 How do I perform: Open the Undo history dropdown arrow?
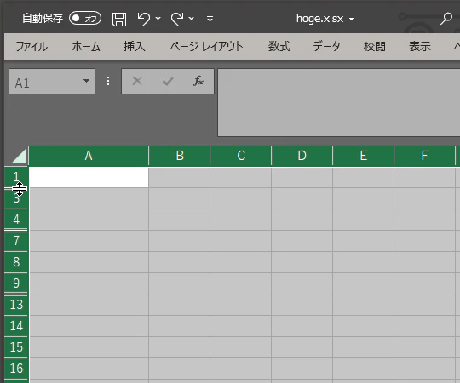pos(158,19)
